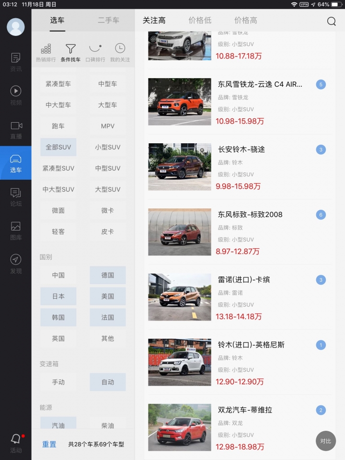Screen dimensions: 345x460
Task: Open 长安铃木-骁途 car photo
Action: tap(180, 167)
